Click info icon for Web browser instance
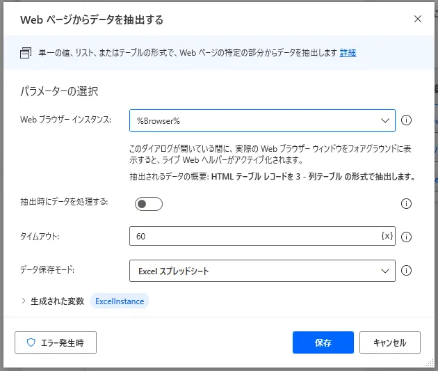The image size is (438, 371). [x=406, y=120]
